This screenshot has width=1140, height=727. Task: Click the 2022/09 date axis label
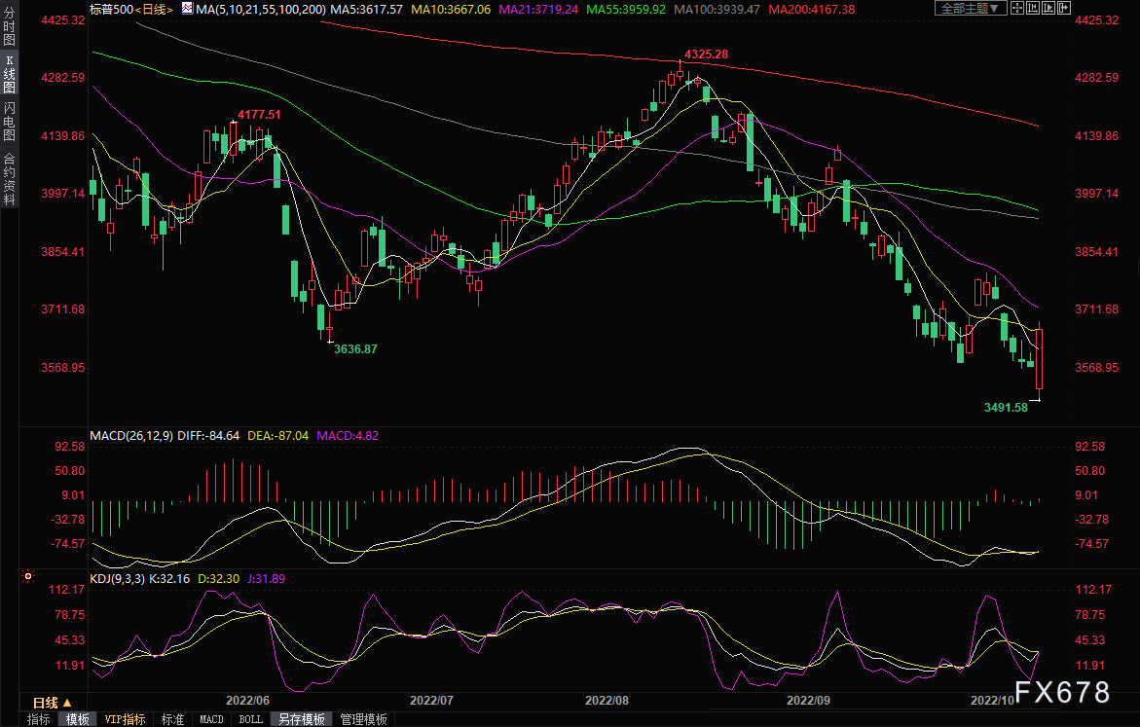click(x=808, y=700)
